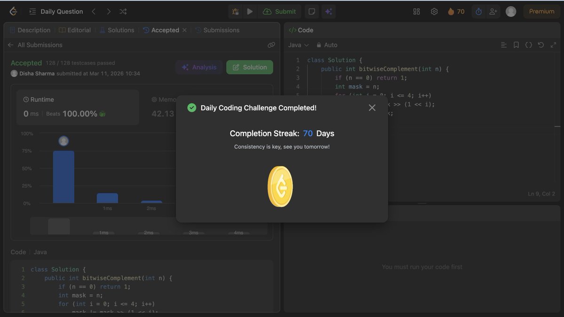Toggle the Auto lock setting
Viewport: 564px width, 317px height.
pos(327,45)
